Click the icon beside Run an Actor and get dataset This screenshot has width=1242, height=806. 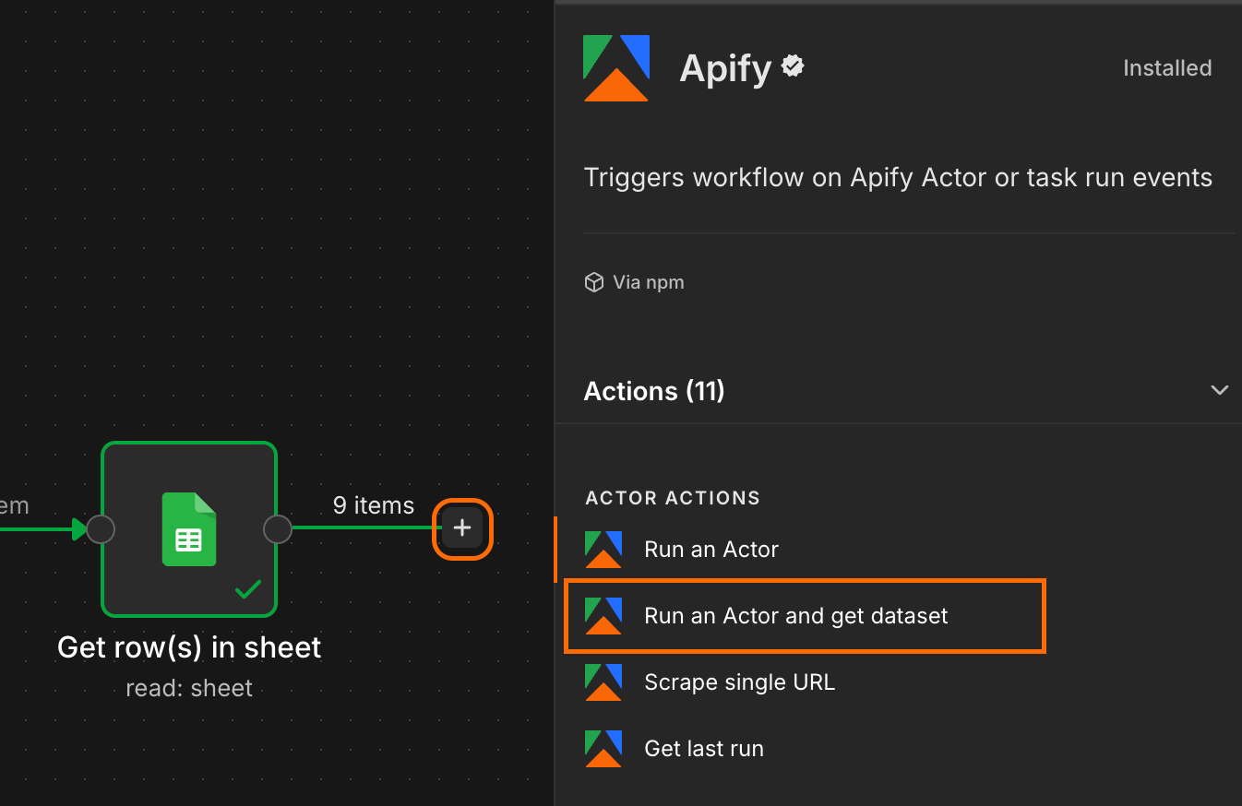point(603,616)
